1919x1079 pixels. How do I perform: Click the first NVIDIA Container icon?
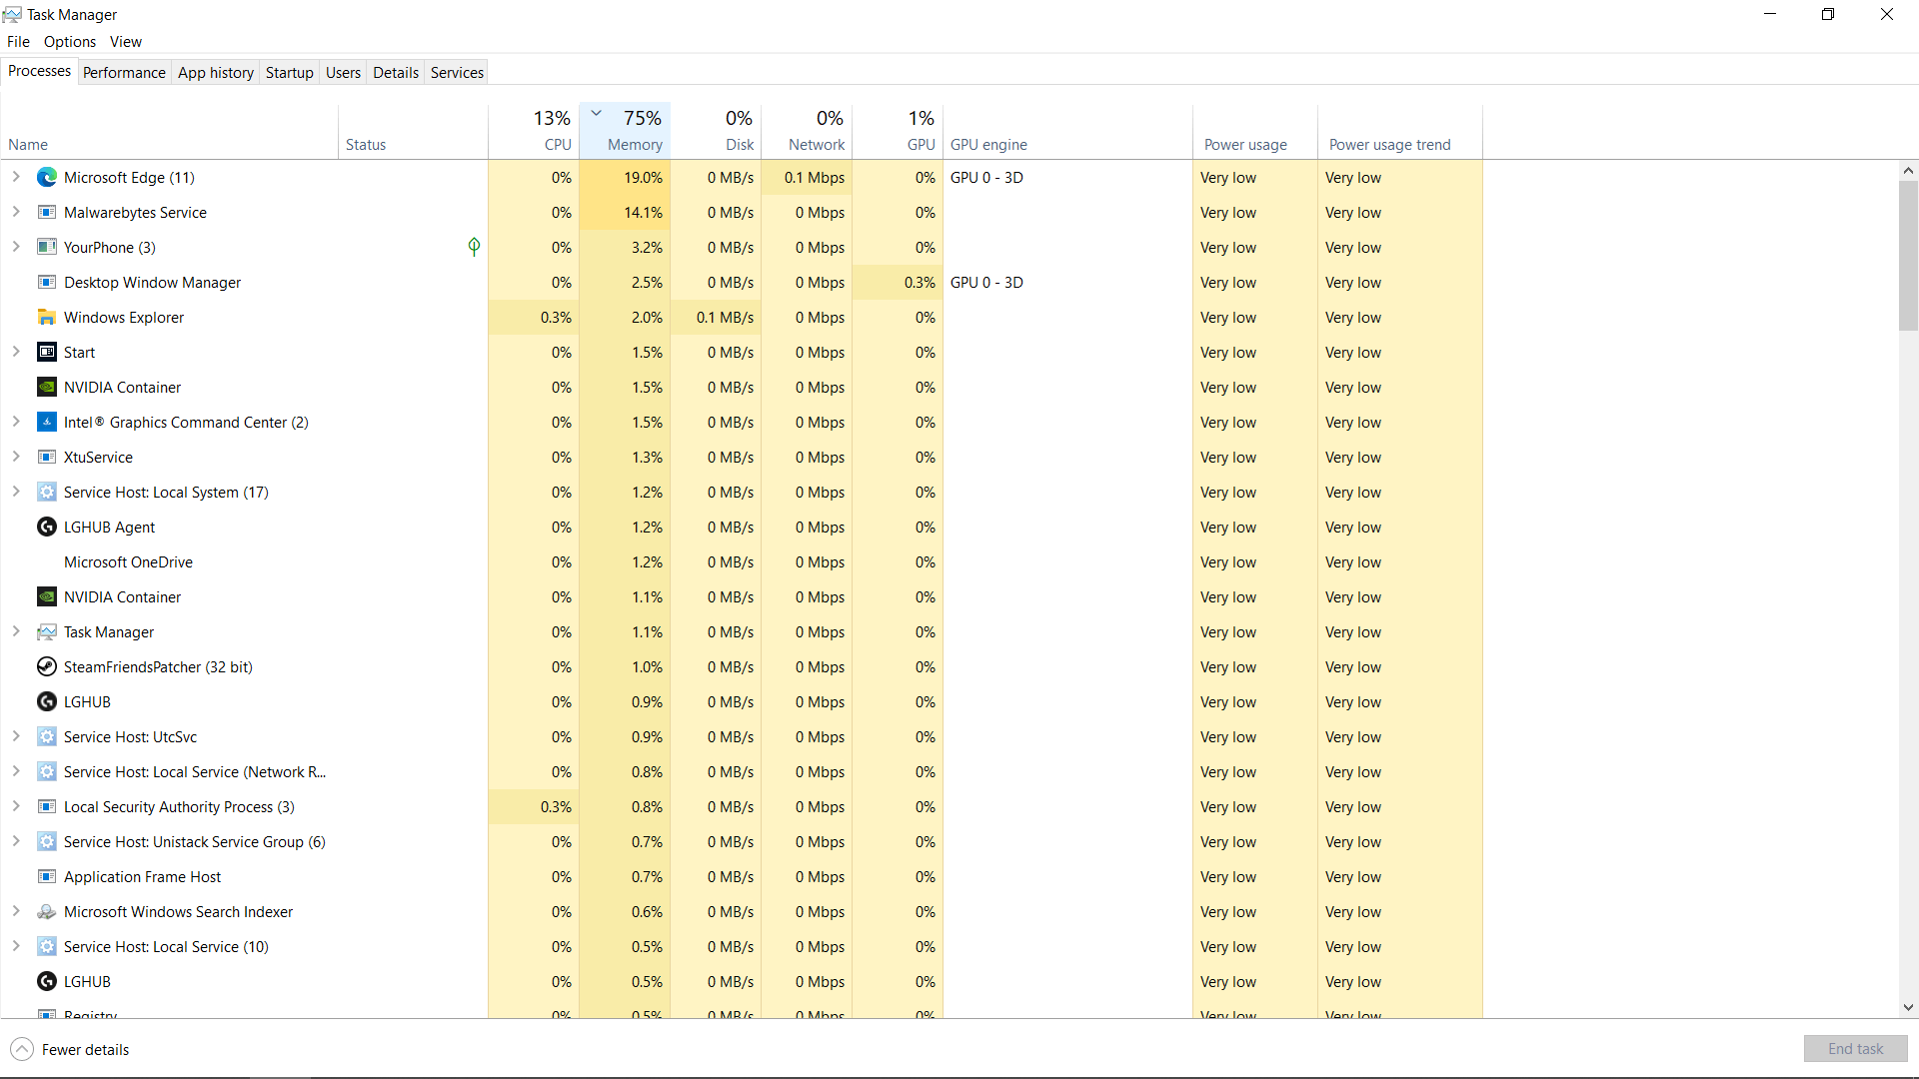click(x=47, y=388)
